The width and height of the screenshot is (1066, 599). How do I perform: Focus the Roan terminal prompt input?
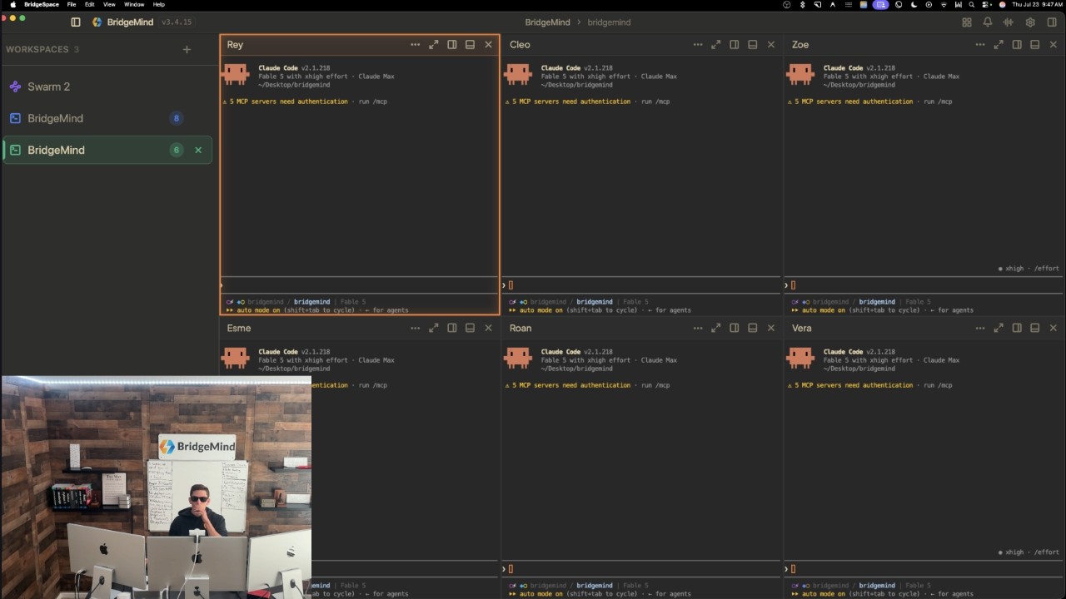click(x=641, y=569)
